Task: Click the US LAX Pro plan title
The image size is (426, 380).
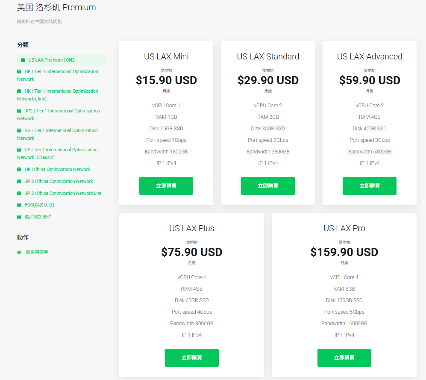Action: (344, 228)
